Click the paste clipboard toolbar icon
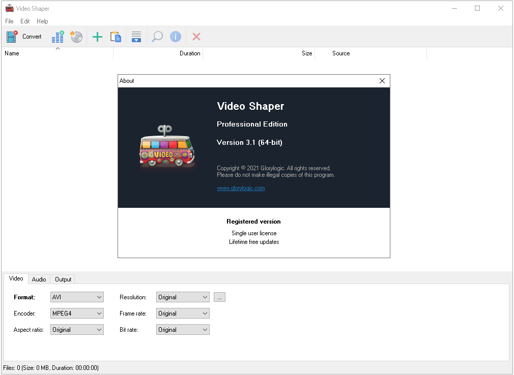 click(116, 37)
